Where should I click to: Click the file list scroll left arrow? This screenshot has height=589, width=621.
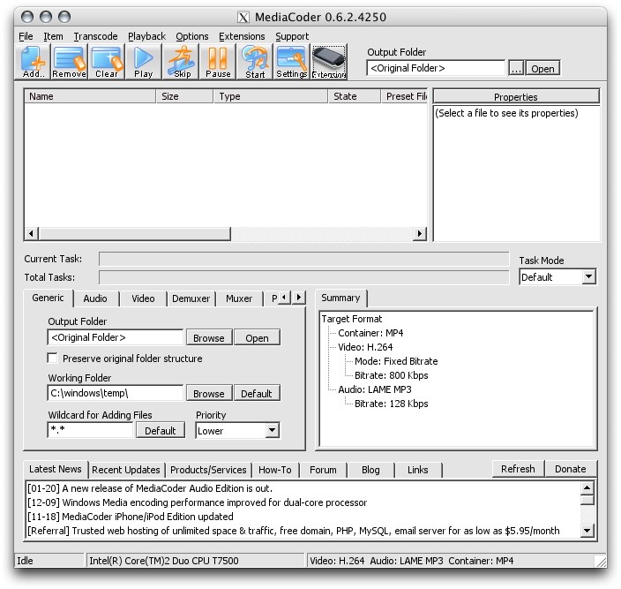[x=31, y=233]
